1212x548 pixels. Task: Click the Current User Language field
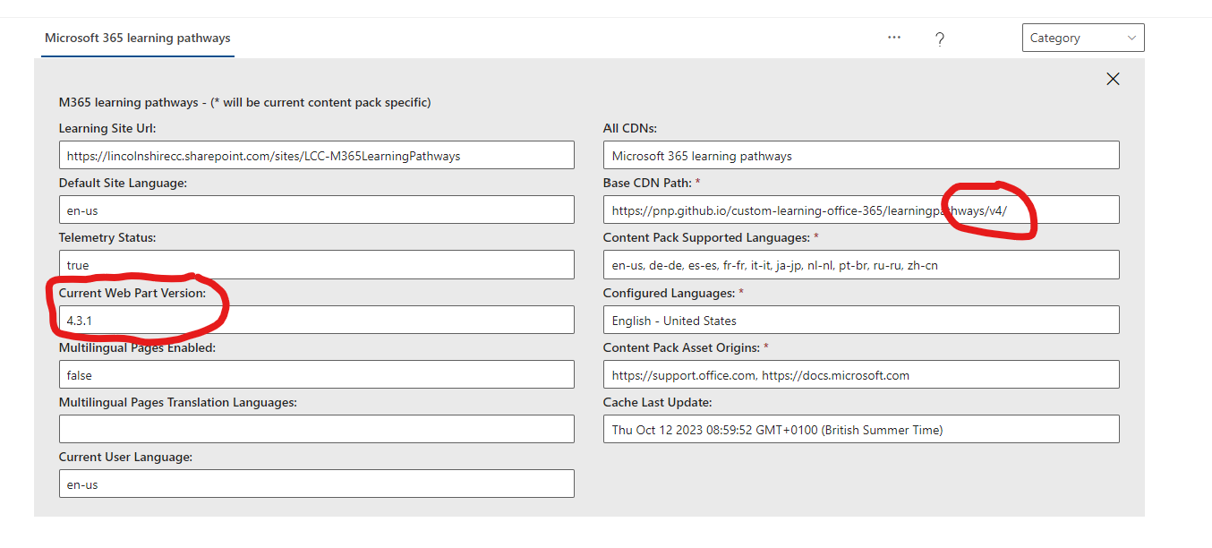317,484
